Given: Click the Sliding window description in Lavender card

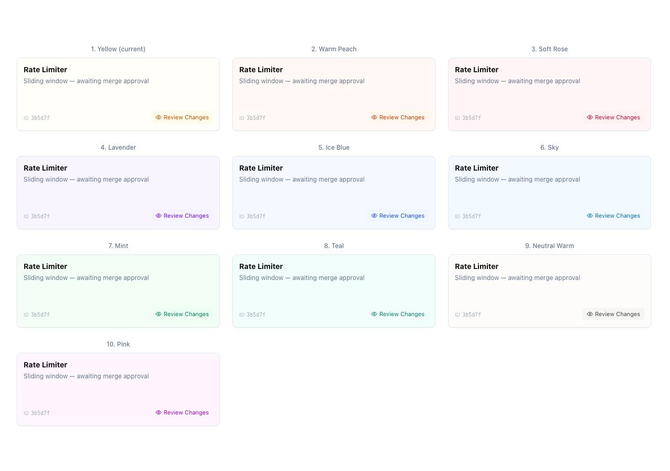Looking at the screenshot, I should click(x=86, y=180).
